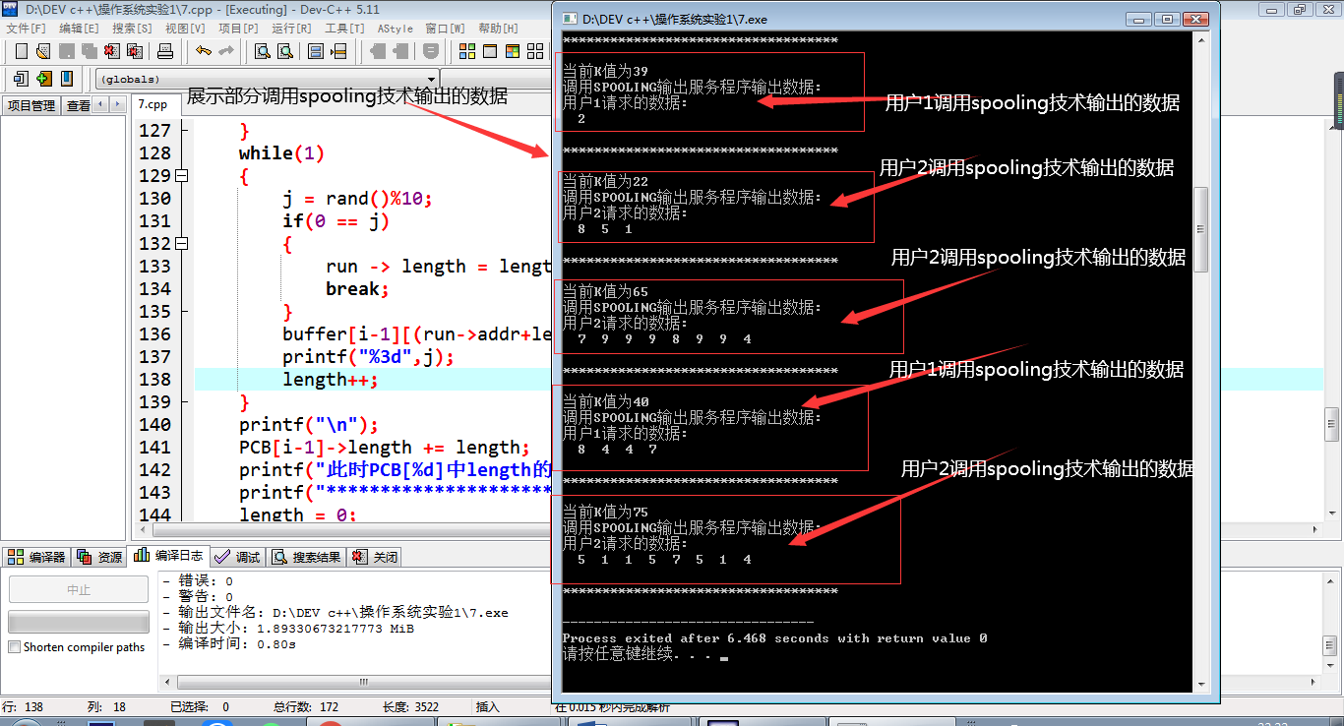Click the 中止 abort button

click(78, 589)
